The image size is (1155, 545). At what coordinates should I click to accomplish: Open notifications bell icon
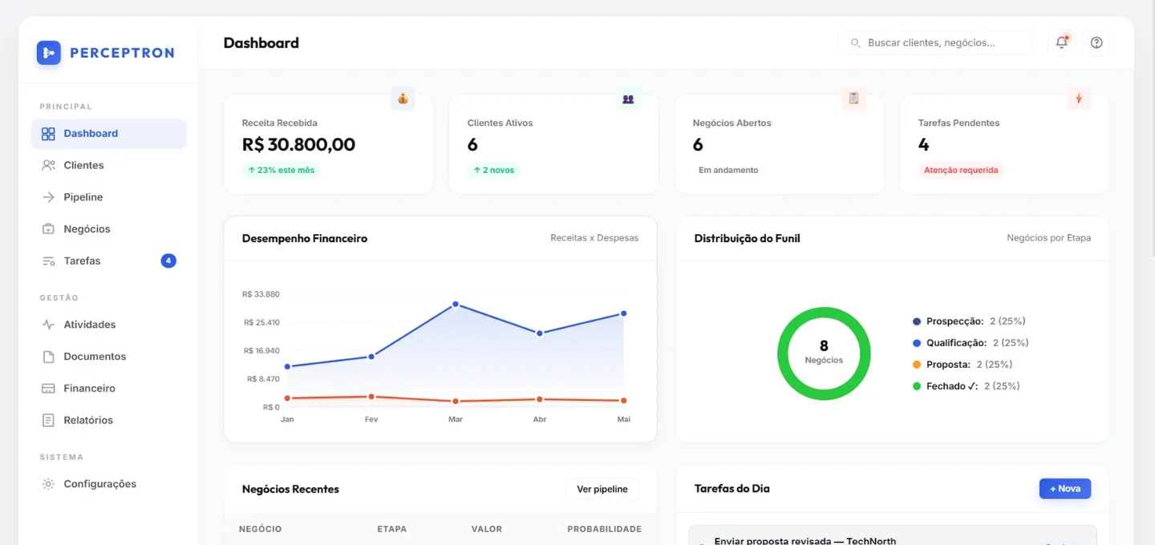tap(1061, 42)
